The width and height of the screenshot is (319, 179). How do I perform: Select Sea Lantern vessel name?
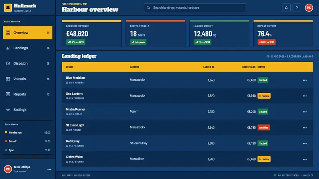[x=74, y=93]
